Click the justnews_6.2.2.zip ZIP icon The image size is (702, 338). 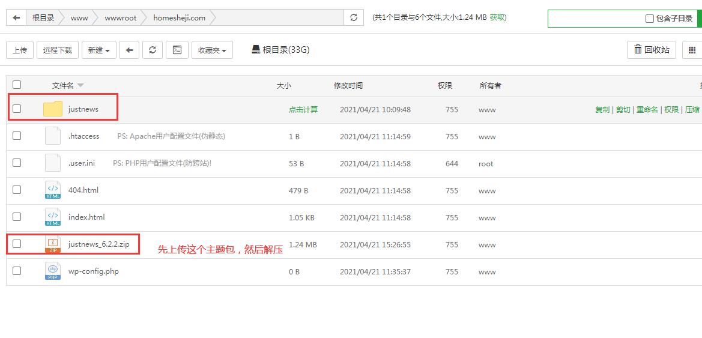(53, 244)
